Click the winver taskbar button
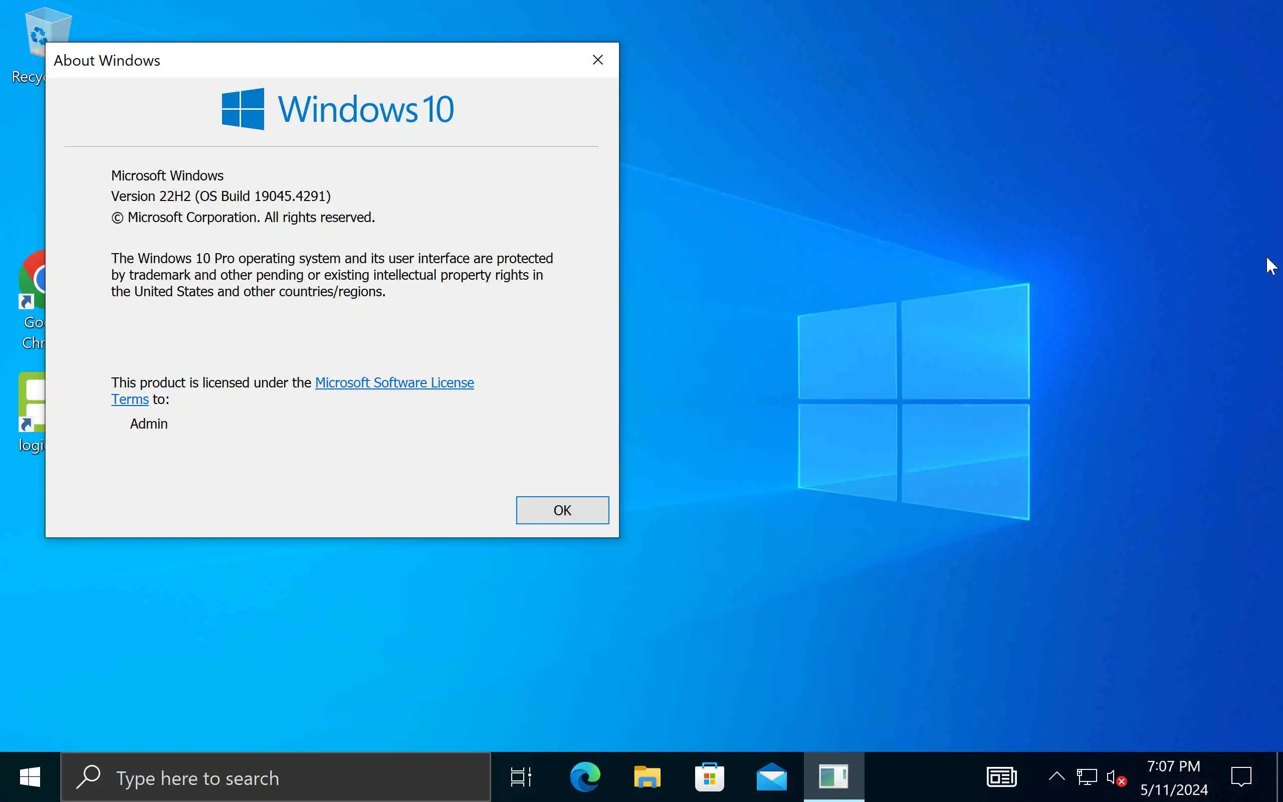The image size is (1283, 802). [833, 777]
